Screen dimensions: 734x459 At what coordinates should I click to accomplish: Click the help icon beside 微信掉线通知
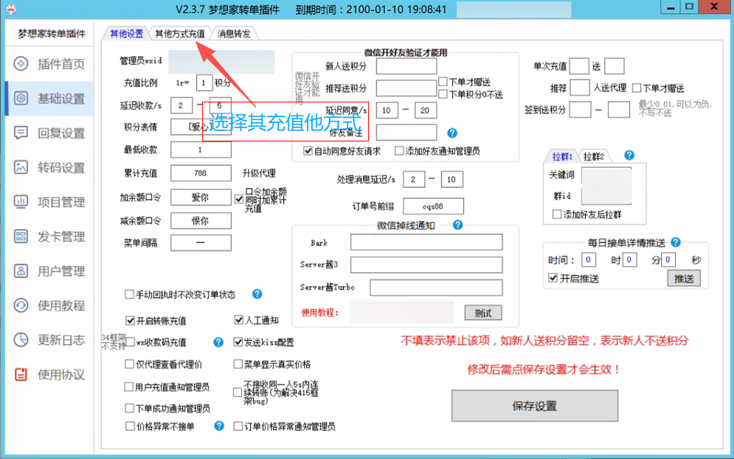point(457,225)
